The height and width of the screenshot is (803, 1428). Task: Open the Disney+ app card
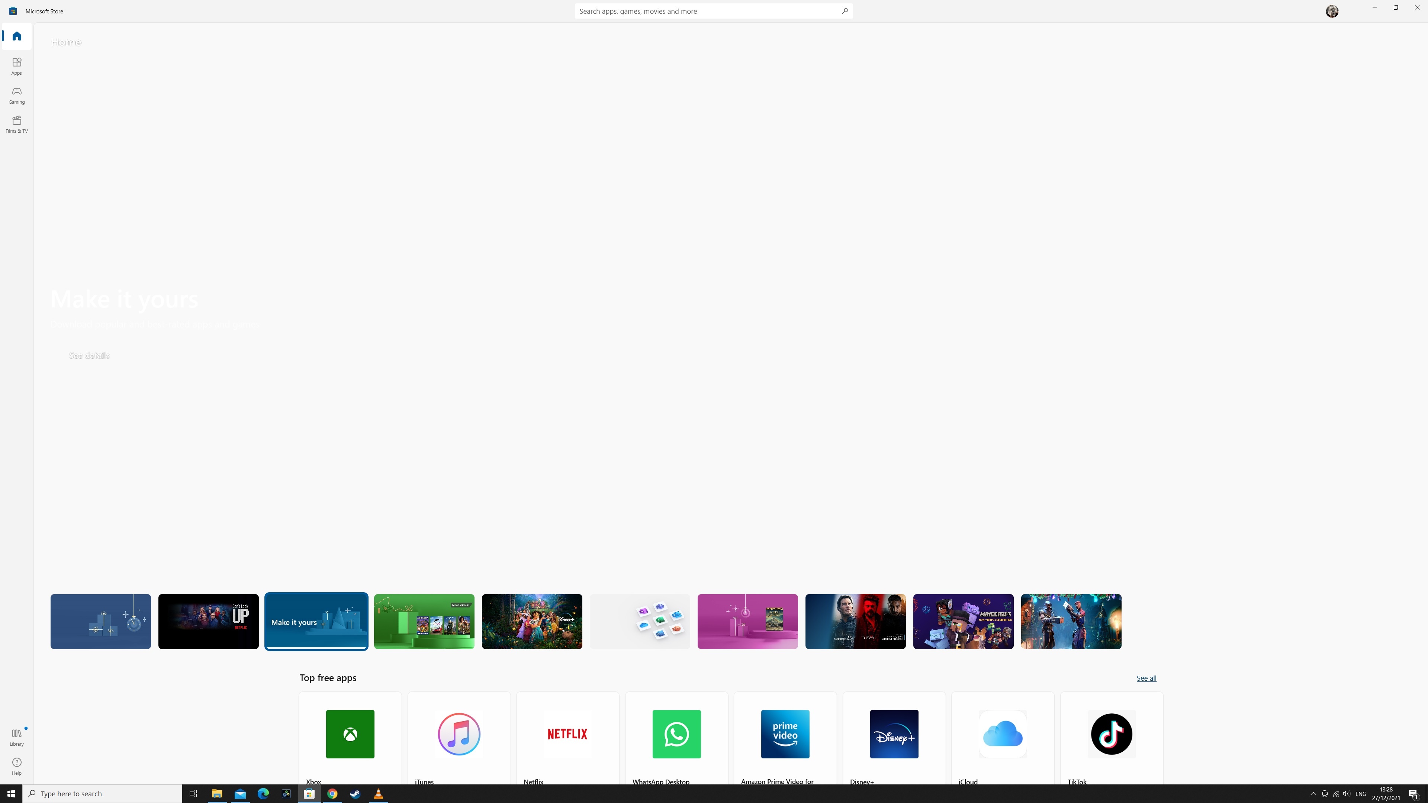point(894,738)
